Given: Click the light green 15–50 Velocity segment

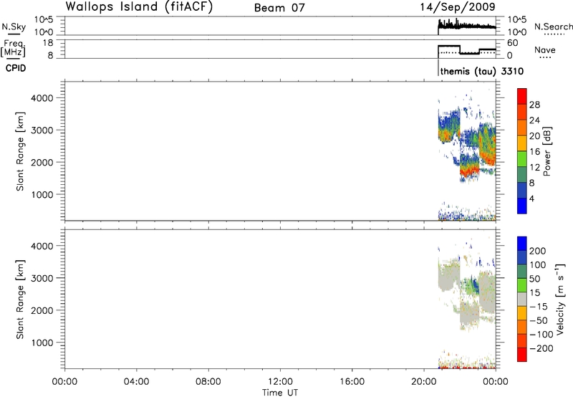Looking at the screenshot, I should click(522, 285).
